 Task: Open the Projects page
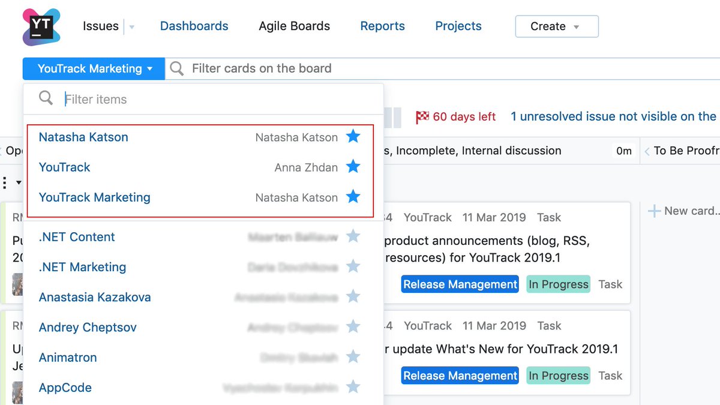tap(458, 26)
